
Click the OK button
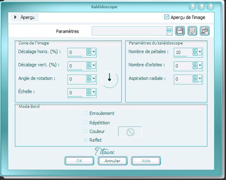tap(79, 161)
